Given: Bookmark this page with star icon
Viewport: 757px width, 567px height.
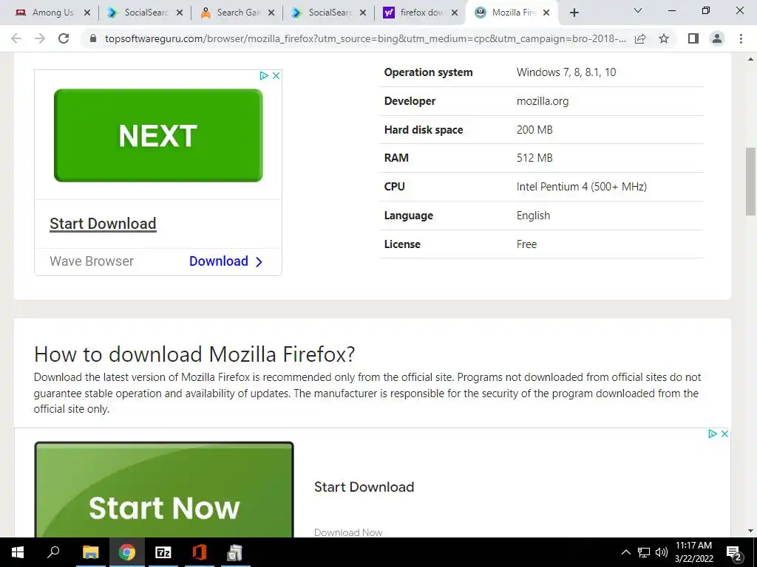Looking at the screenshot, I should 664,38.
